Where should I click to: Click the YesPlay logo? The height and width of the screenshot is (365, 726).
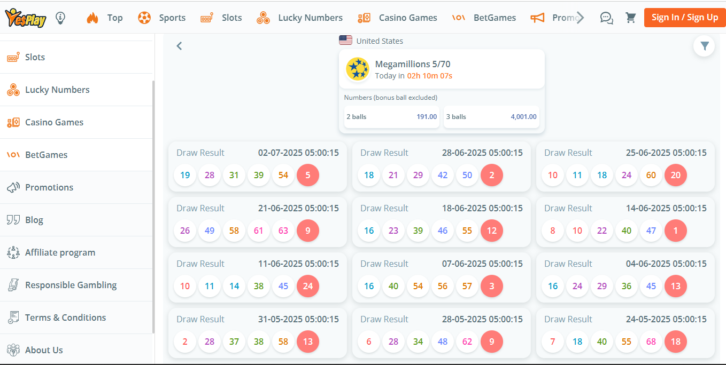[x=26, y=18]
